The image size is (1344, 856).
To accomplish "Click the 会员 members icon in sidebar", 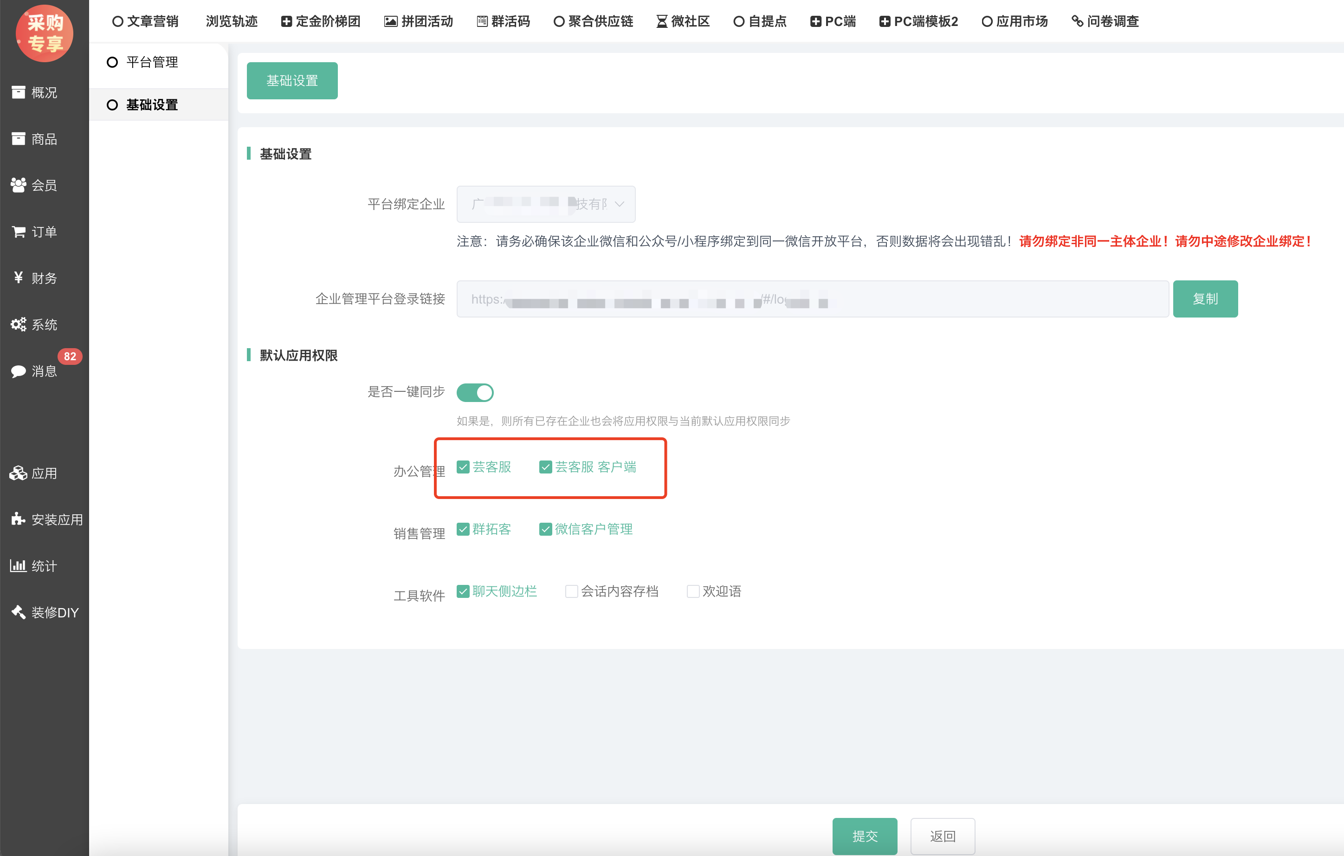I will (x=19, y=185).
